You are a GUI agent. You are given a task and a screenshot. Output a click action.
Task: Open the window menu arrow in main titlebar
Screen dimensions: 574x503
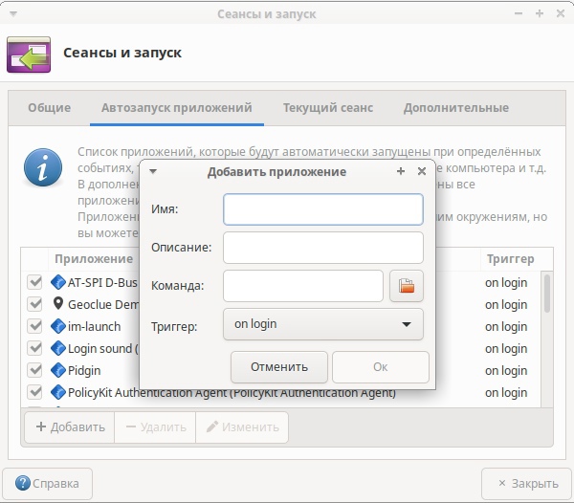coord(12,14)
